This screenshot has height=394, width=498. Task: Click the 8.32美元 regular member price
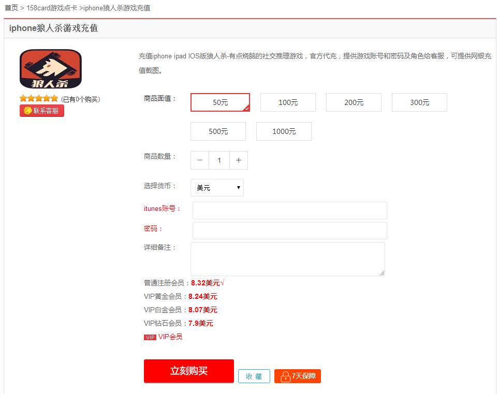tap(206, 283)
